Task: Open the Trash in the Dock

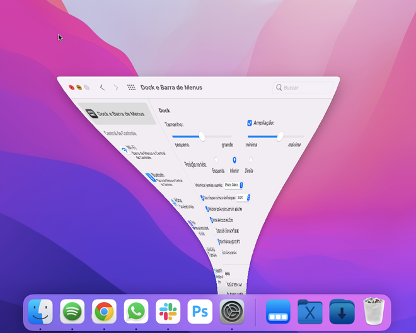Action: click(374, 311)
